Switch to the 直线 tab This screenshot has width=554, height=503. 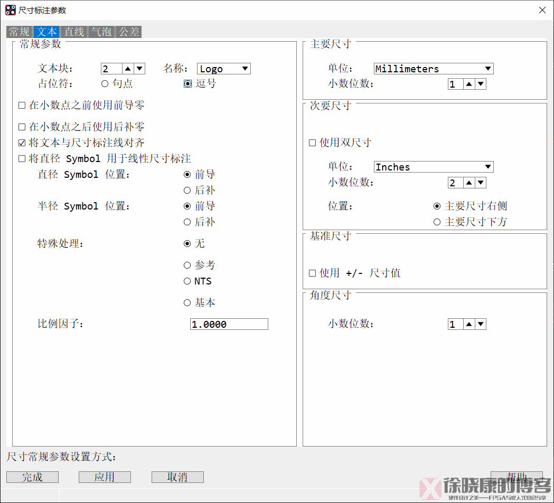(74, 32)
